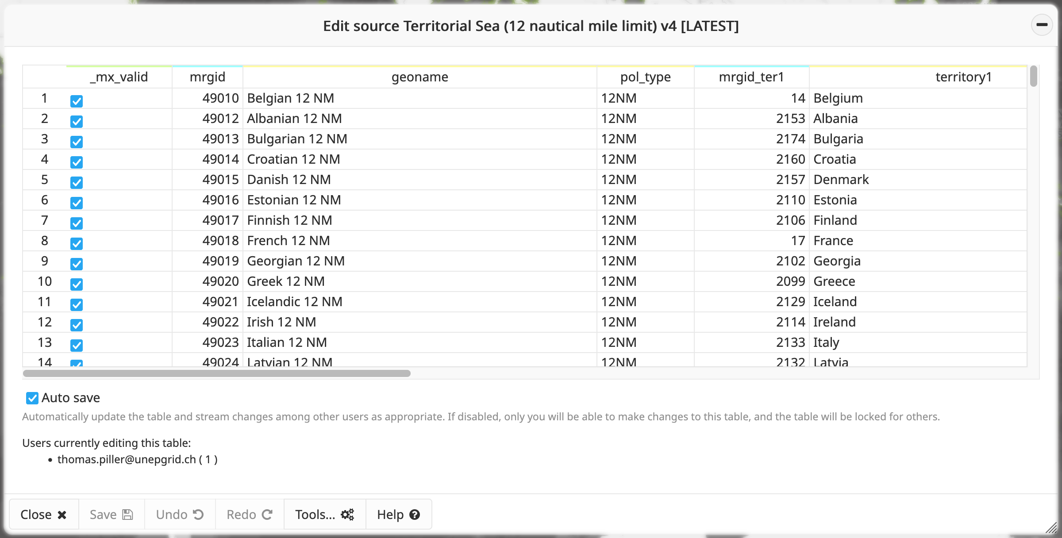This screenshot has width=1062, height=538.
Task: Toggle _mx_valid checkbox for Greek 12 NM
Action: 77,284
